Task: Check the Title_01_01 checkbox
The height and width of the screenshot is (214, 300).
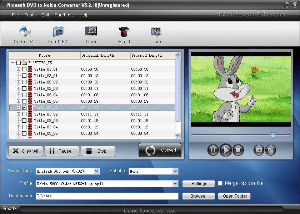Action: (24, 69)
